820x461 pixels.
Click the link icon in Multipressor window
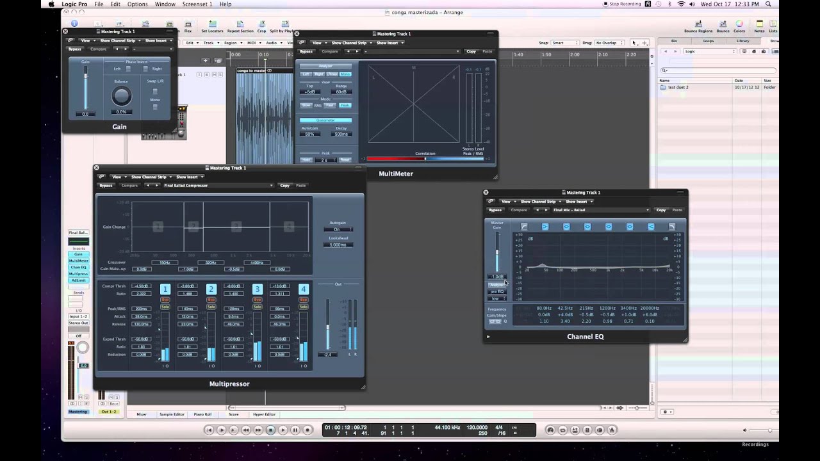tap(101, 177)
